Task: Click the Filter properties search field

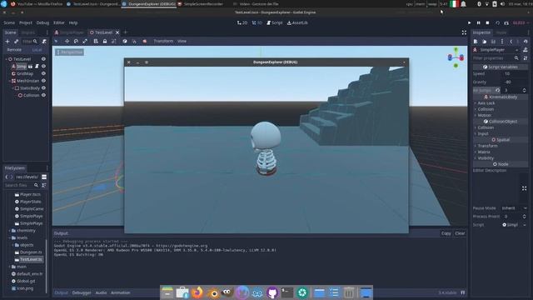Action: point(496,58)
